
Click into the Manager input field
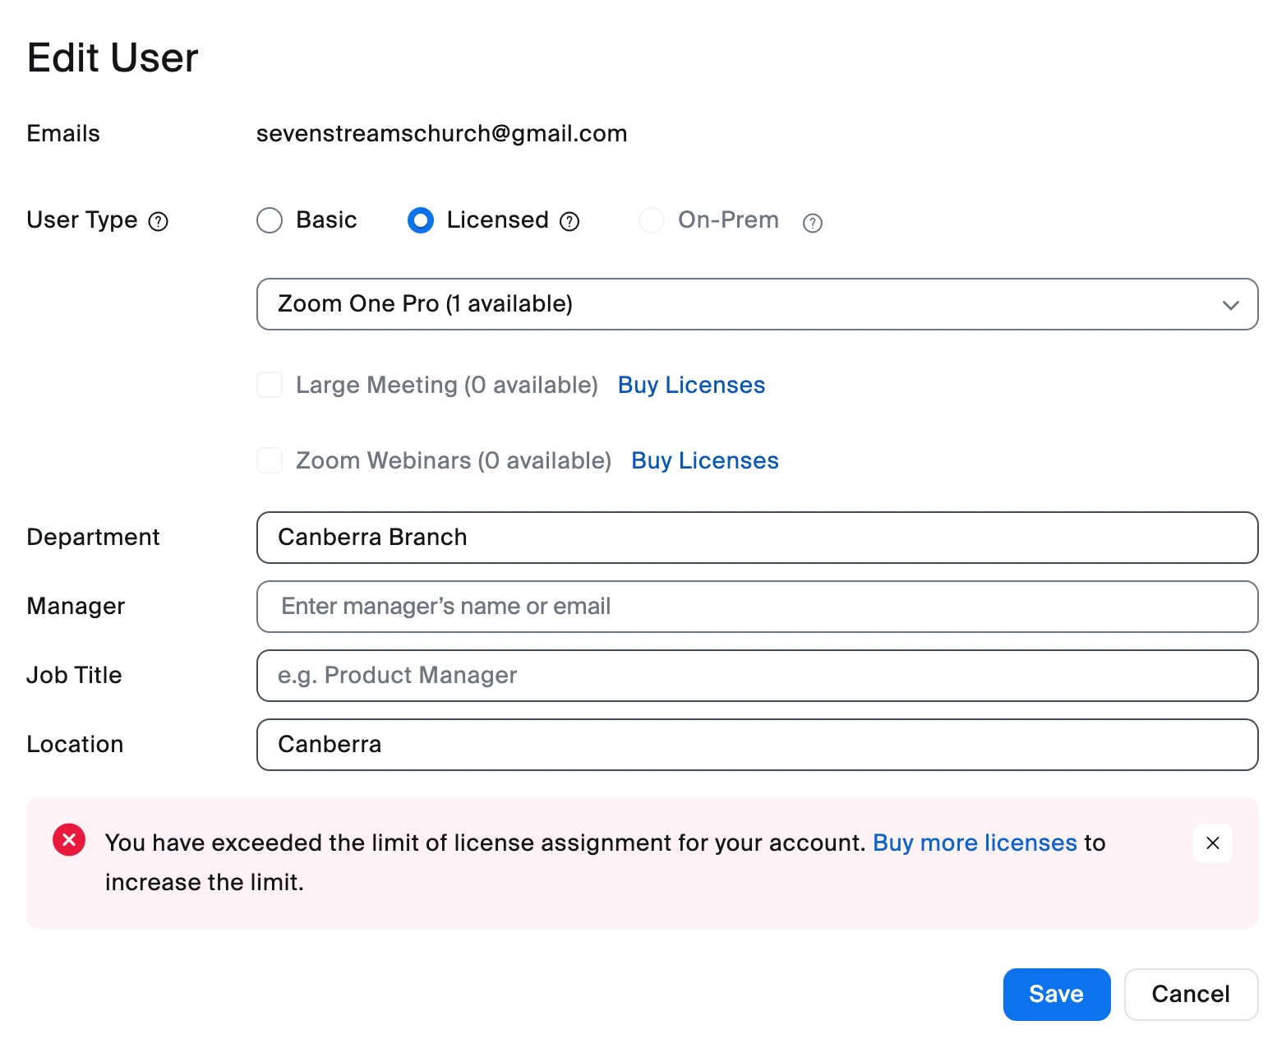(757, 607)
